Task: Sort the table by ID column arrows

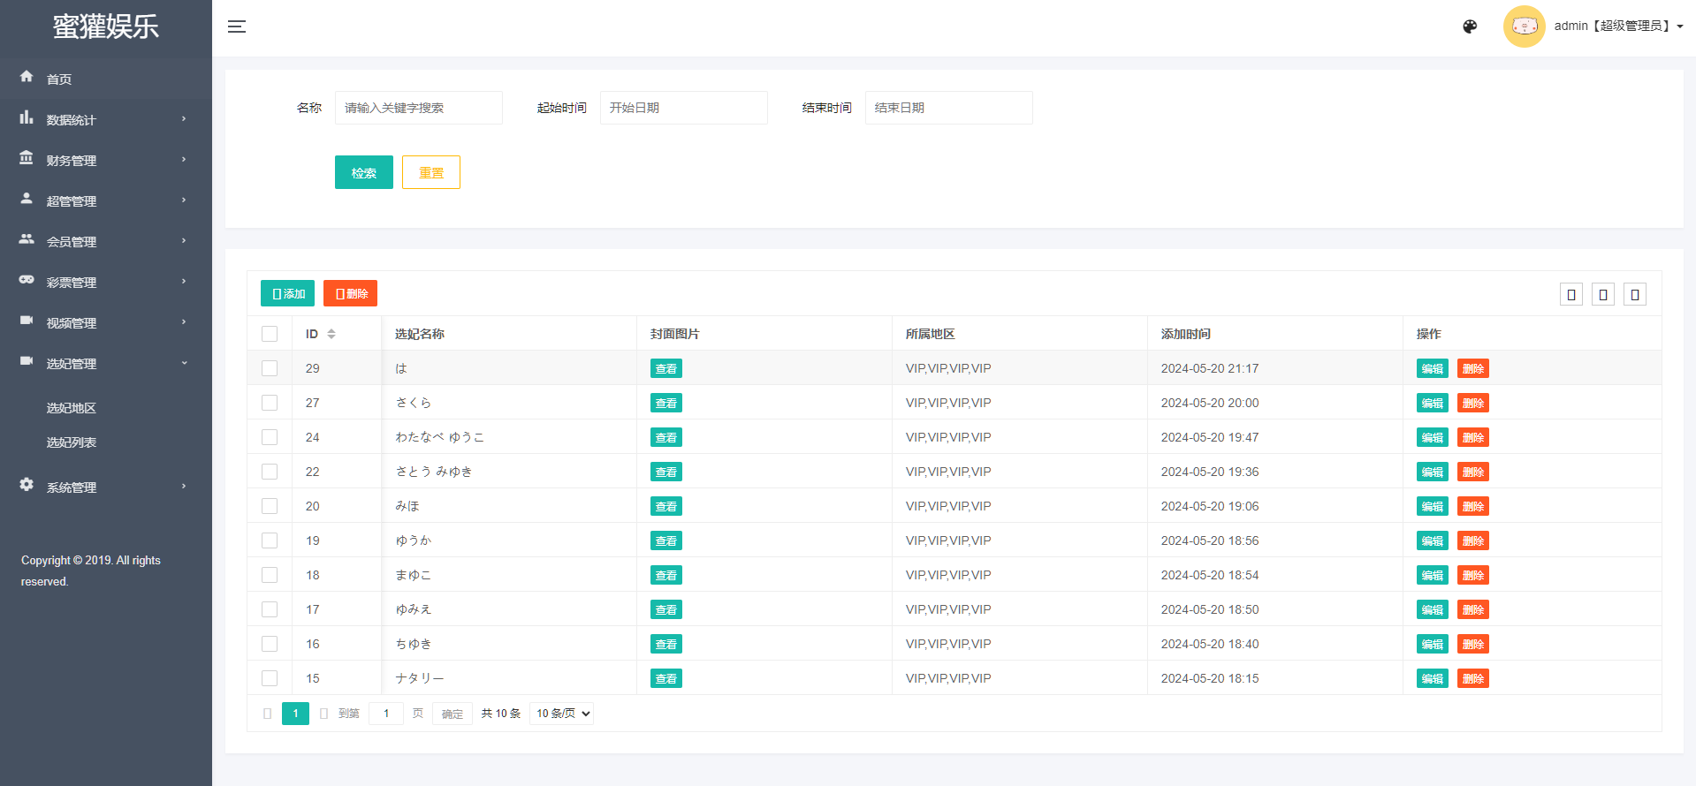Action: point(331,334)
